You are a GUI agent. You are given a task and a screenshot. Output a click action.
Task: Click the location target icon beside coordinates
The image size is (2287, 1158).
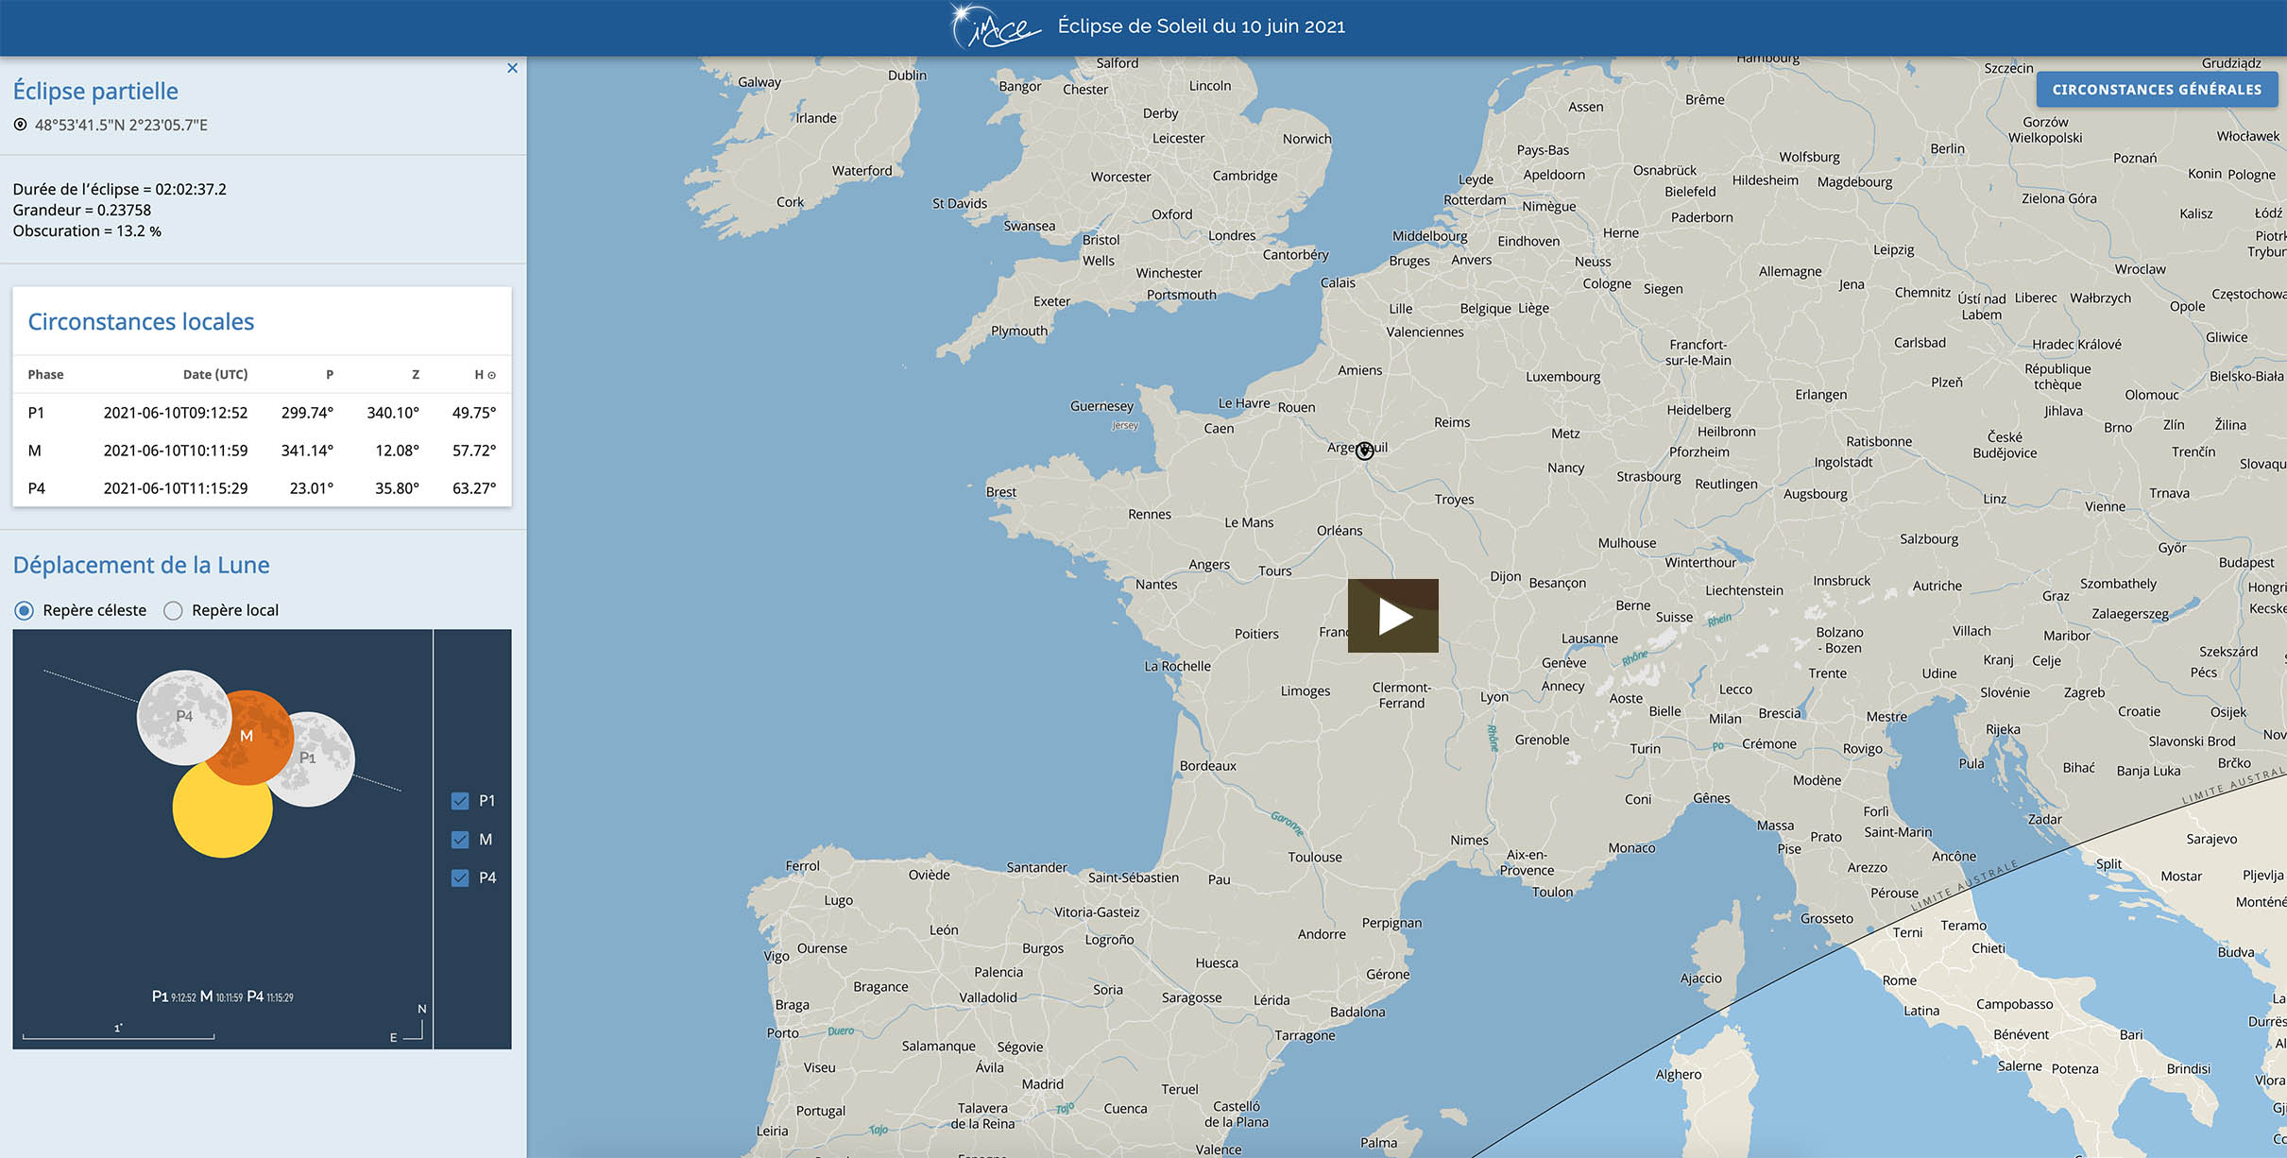(20, 125)
